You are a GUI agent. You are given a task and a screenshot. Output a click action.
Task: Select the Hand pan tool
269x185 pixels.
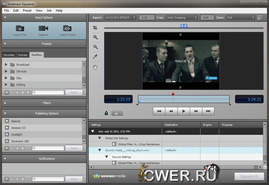pyautogui.click(x=95, y=67)
